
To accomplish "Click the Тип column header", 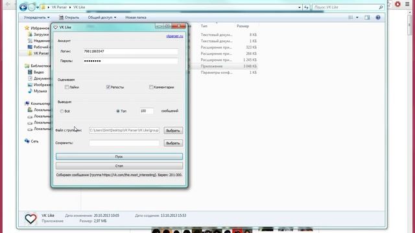I will [x=204, y=26].
